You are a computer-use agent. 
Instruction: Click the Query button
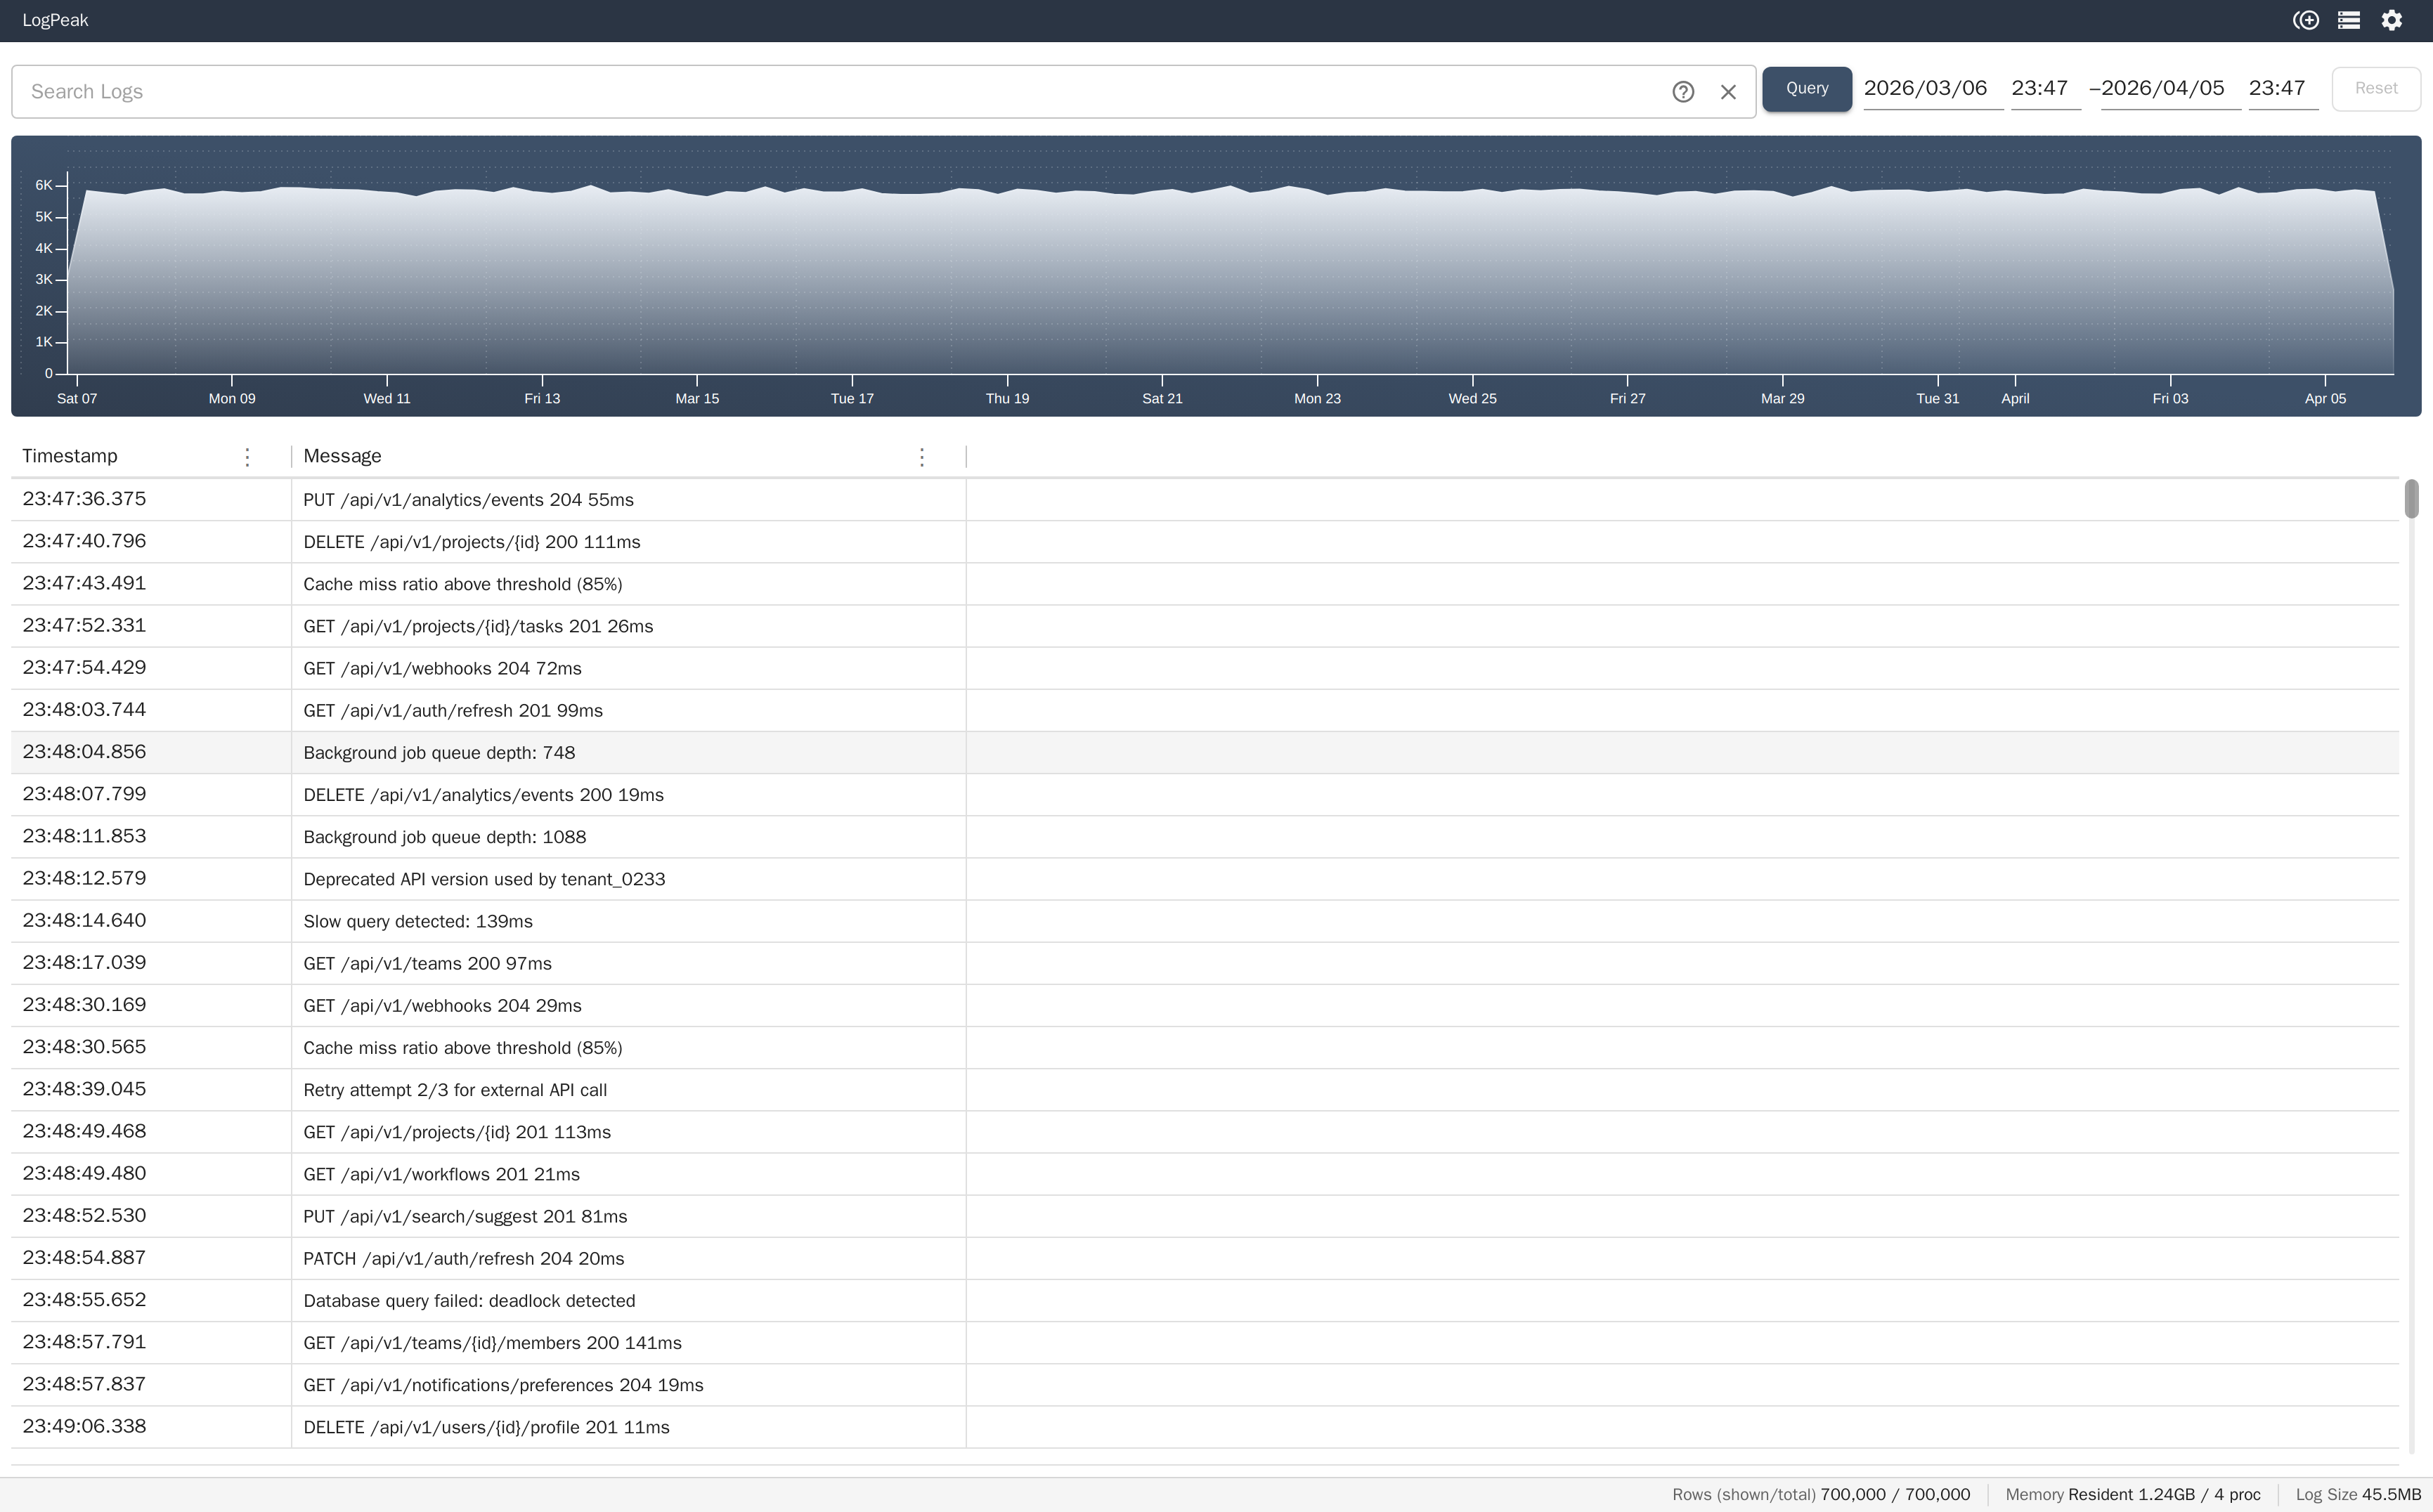[x=1806, y=89]
